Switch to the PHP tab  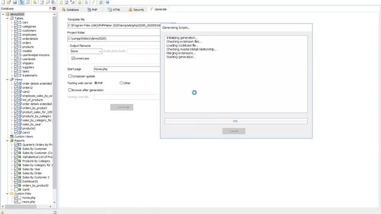click(92, 10)
